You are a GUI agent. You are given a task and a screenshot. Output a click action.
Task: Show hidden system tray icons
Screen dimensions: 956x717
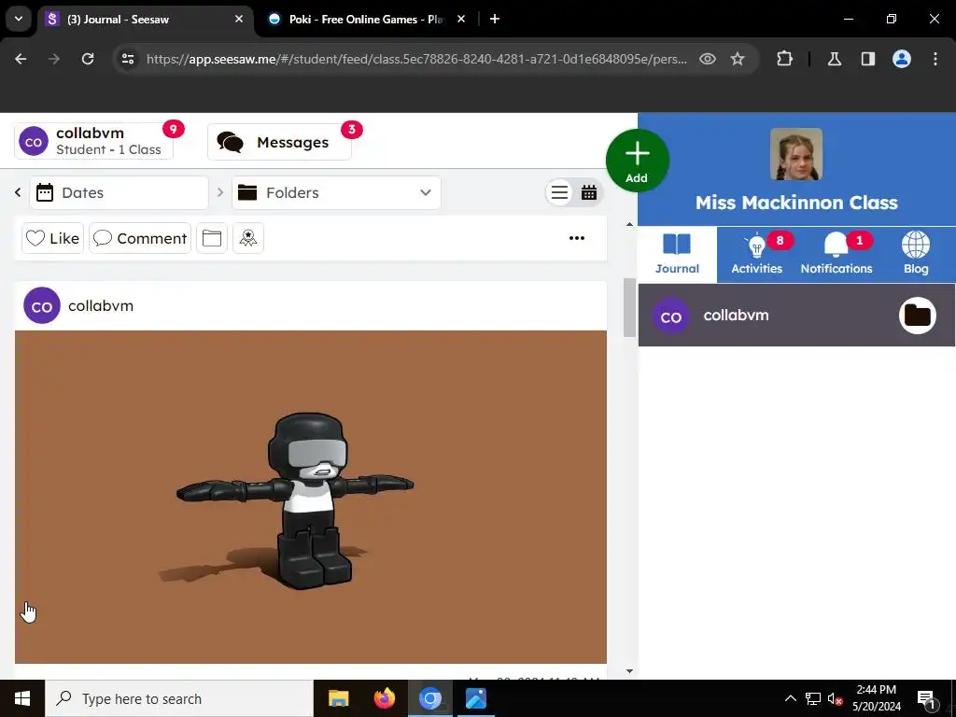790,698
